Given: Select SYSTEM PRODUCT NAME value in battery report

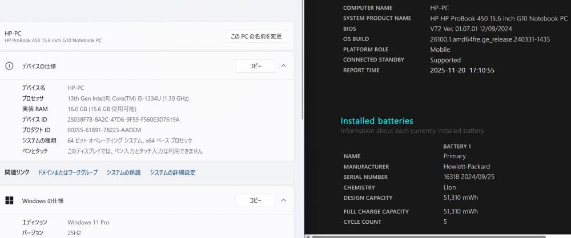Looking at the screenshot, I should tap(498, 18).
